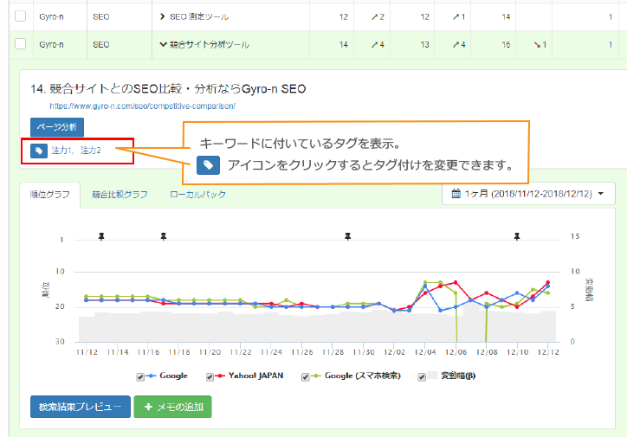This screenshot has width=627, height=437.
Task: Click the pin marker above 11/17
Action: 164,237
